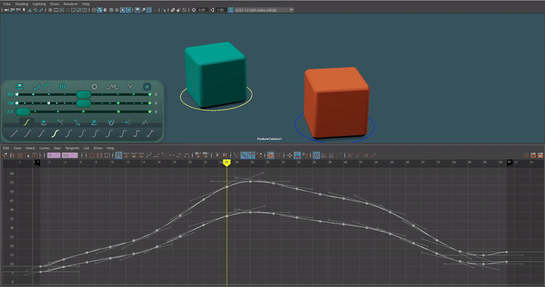Click the rightmost icon in Graph Editor toolbar

pyautogui.click(x=540, y=156)
